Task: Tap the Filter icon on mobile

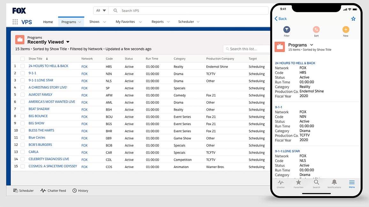Action: click(287, 30)
